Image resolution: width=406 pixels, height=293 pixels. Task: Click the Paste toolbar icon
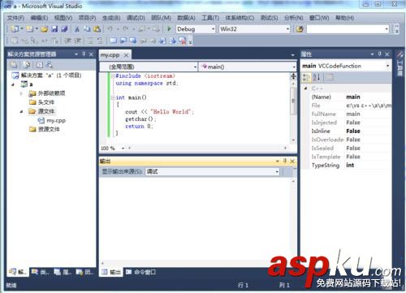point(97,28)
